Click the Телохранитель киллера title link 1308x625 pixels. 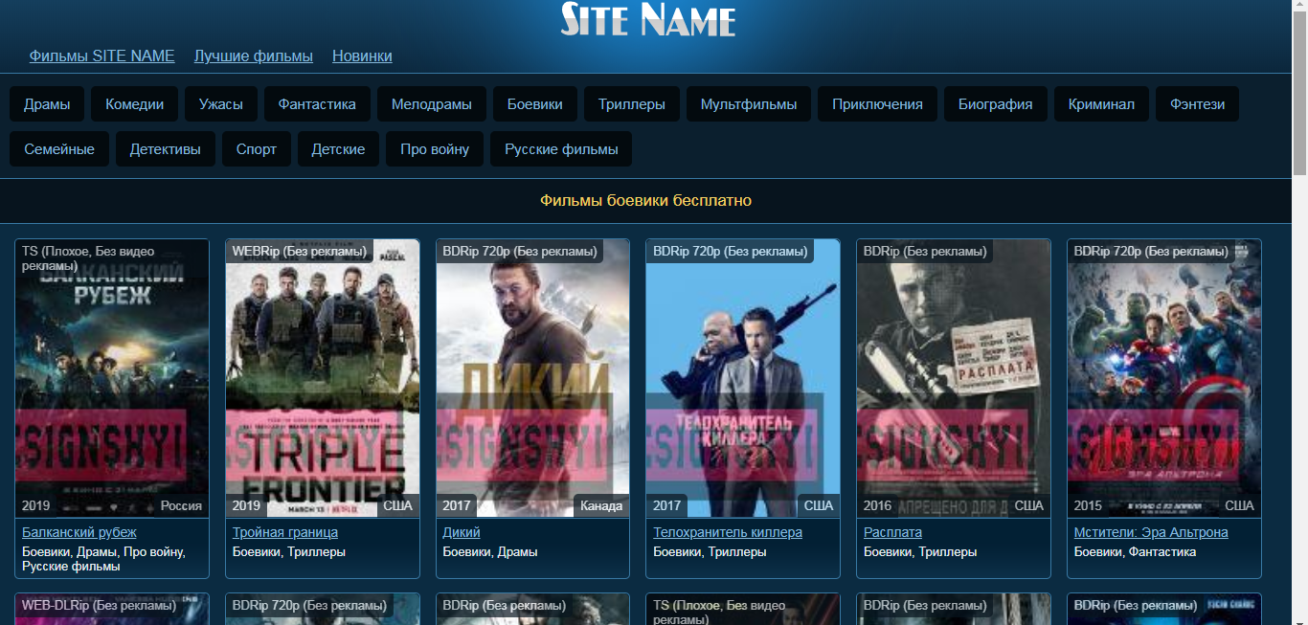[x=728, y=532]
